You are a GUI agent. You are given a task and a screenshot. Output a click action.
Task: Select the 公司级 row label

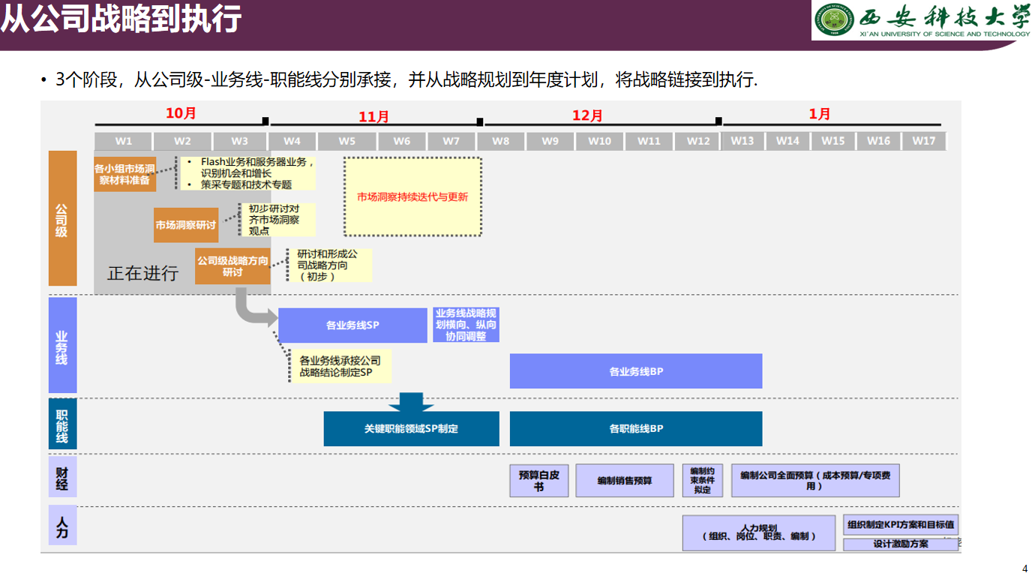click(x=62, y=218)
